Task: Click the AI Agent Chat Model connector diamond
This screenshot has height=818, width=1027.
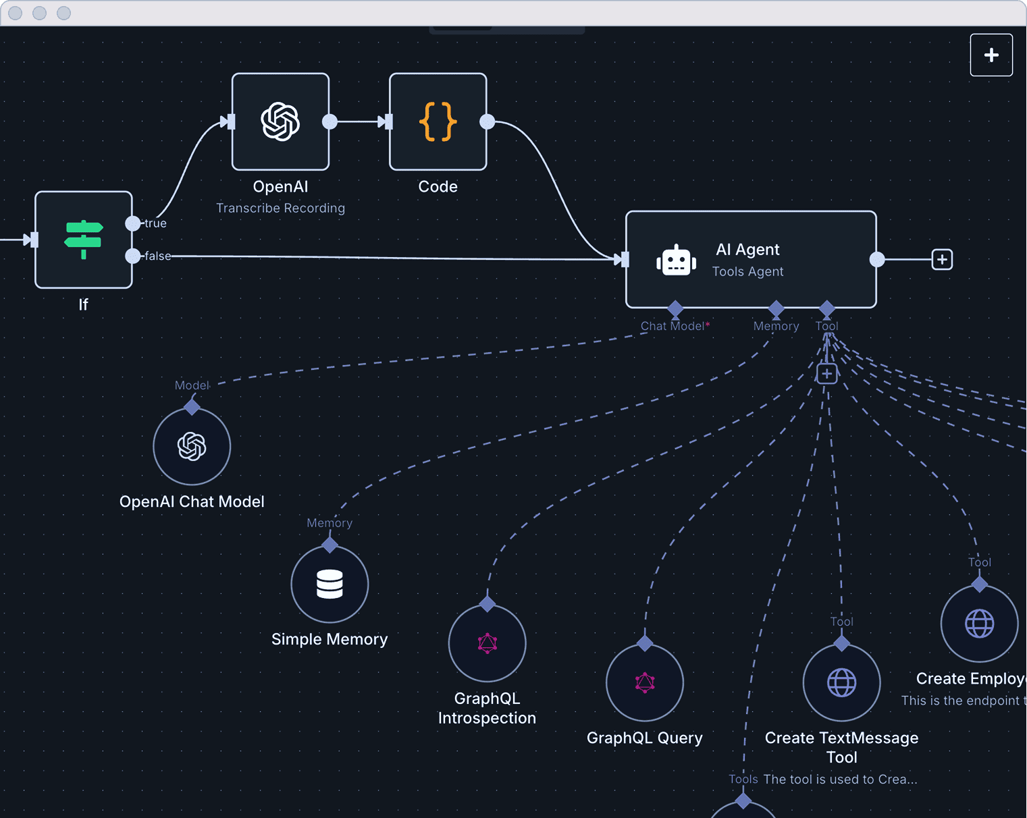Action: (675, 309)
